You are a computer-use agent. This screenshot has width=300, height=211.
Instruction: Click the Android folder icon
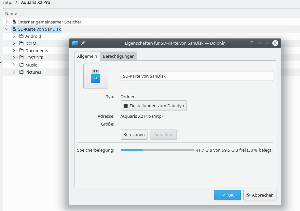point(21,36)
